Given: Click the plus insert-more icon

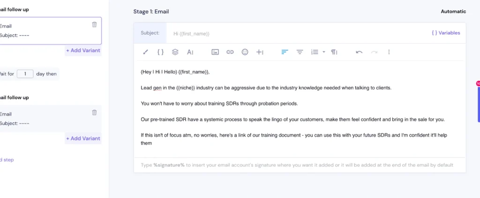Looking at the screenshot, I should tap(260, 52).
